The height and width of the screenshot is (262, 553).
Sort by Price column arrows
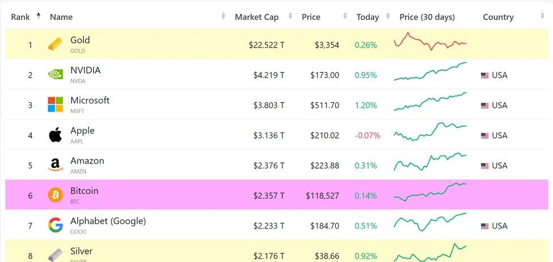tap(345, 16)
